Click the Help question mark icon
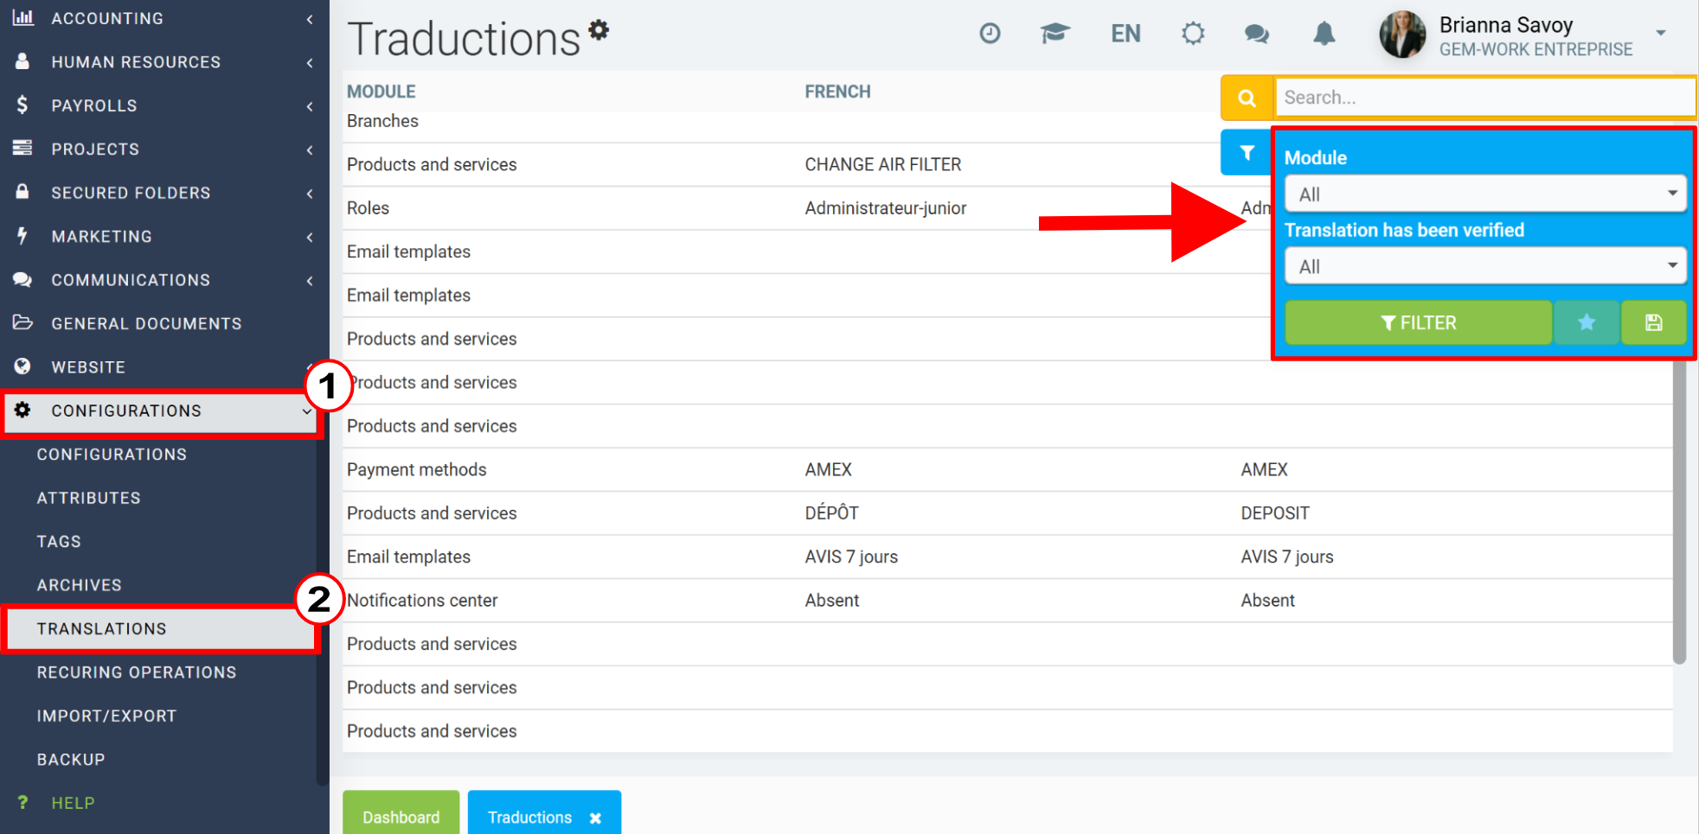 [x=22, y=803]
